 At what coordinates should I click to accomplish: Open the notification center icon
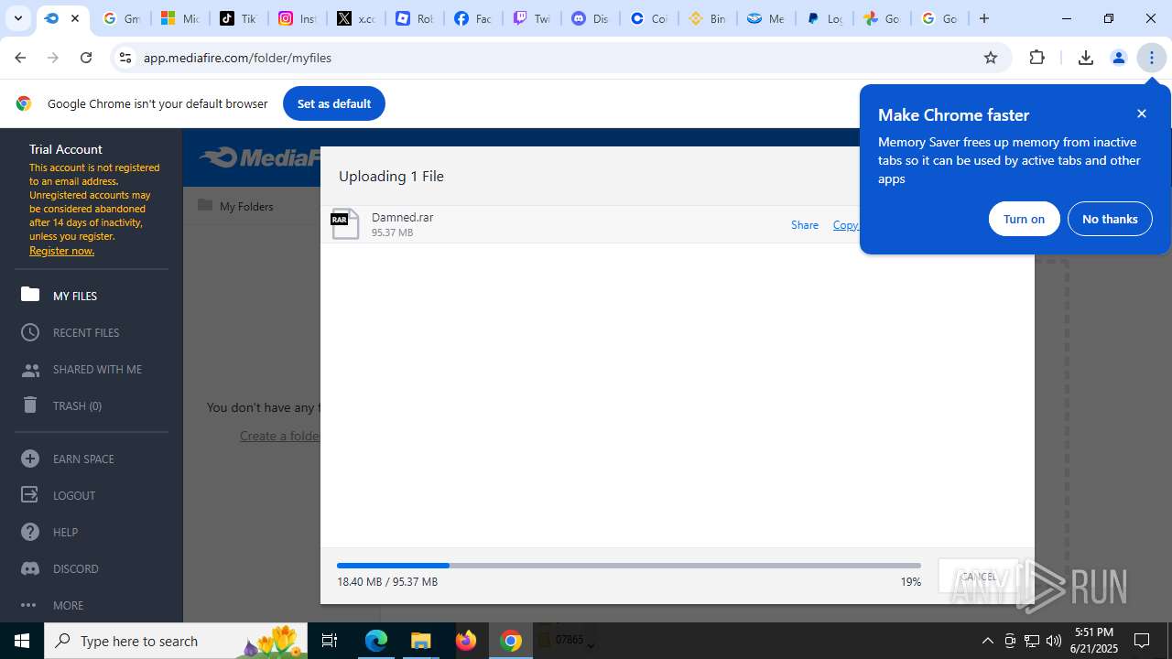1142,641
